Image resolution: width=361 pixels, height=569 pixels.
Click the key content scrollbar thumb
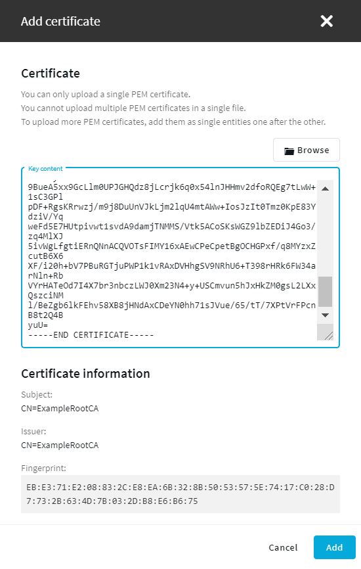click(325, 292)
